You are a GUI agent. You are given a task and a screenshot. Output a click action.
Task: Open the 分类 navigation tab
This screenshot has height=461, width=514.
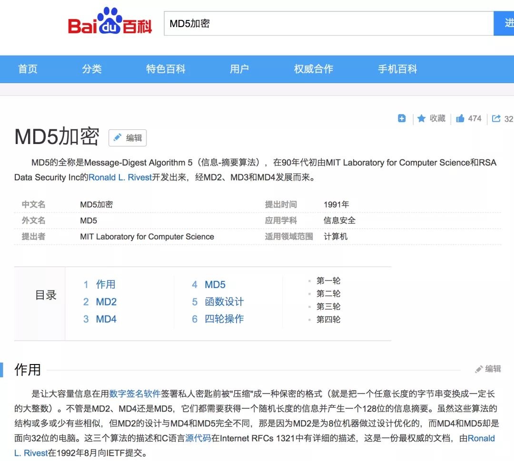92,69
